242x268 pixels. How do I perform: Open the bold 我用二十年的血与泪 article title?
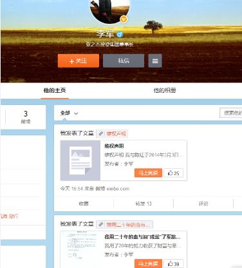pos(142,237)
